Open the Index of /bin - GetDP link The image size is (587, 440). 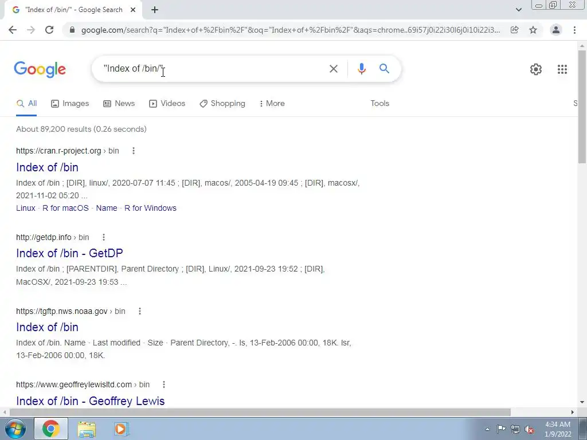point(69,253)
